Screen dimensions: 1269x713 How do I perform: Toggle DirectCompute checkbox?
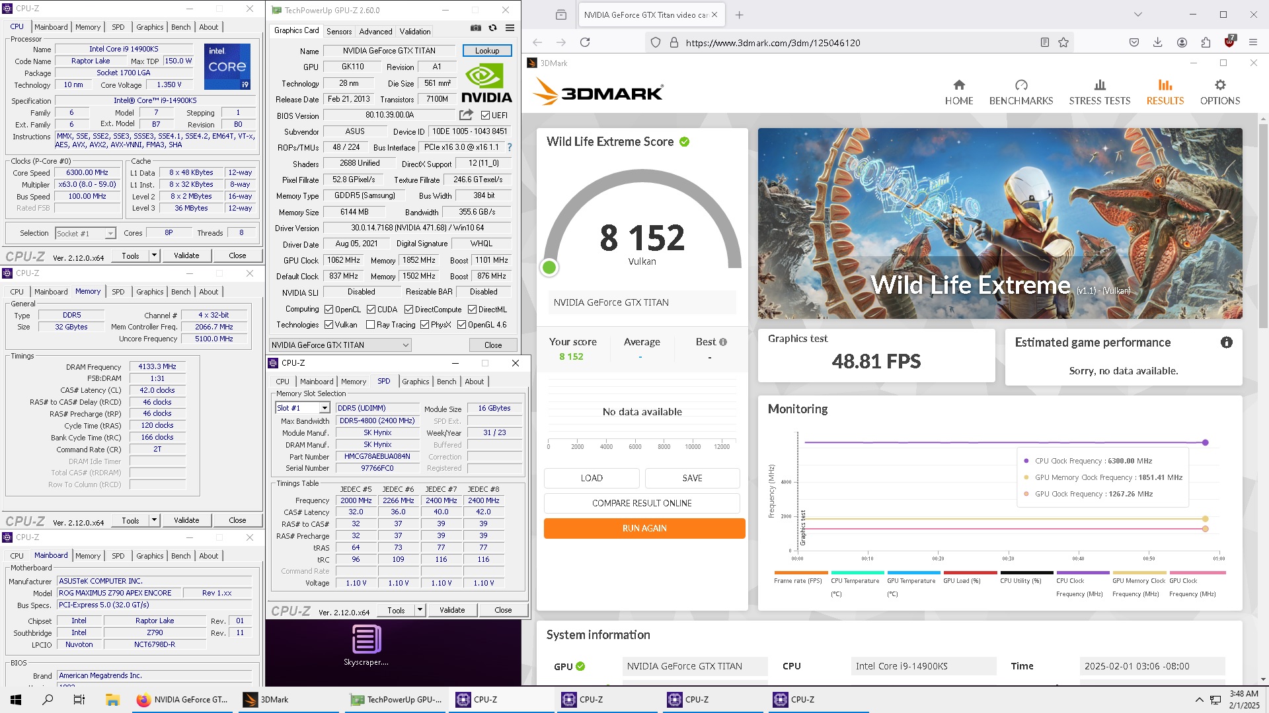tap(408, 309)
